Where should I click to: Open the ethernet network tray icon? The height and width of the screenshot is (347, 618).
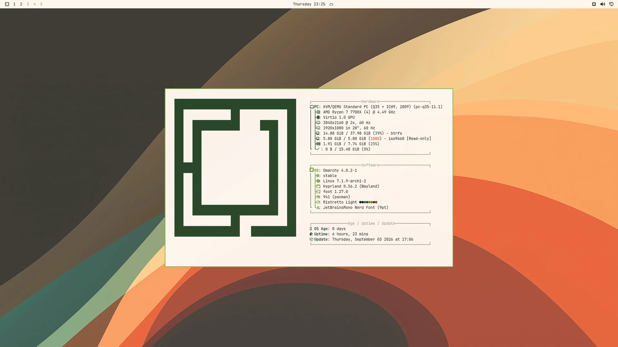click(594, 4)
